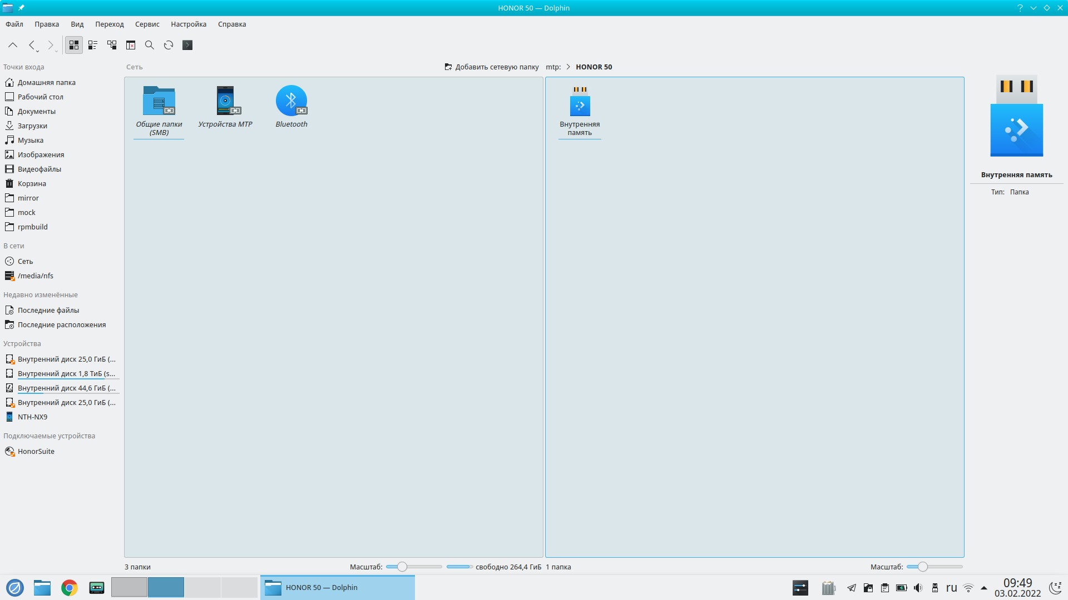Adjust the left pane Масштаб zoom slider
The image size is (1068, 600).
(x=402, y=567)
